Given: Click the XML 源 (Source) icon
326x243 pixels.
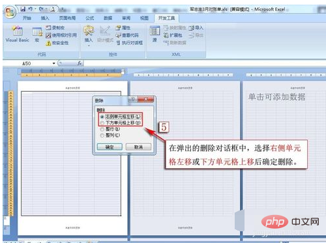Looking at the screenshot, I should [x=155, y=31].
